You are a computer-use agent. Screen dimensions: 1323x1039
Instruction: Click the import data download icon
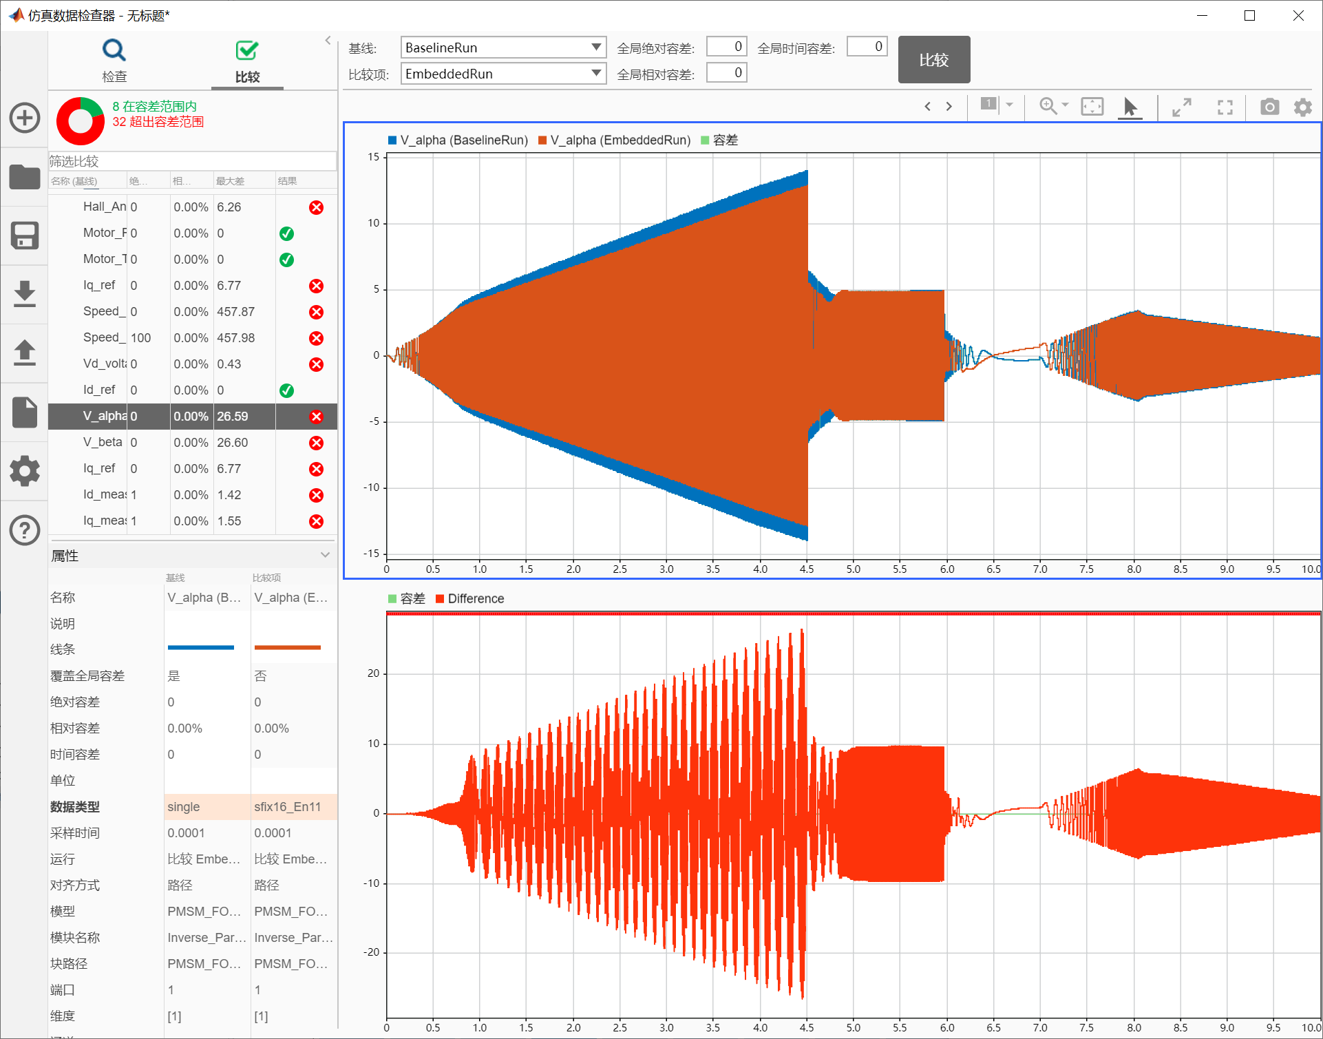[x=25, y=294]
